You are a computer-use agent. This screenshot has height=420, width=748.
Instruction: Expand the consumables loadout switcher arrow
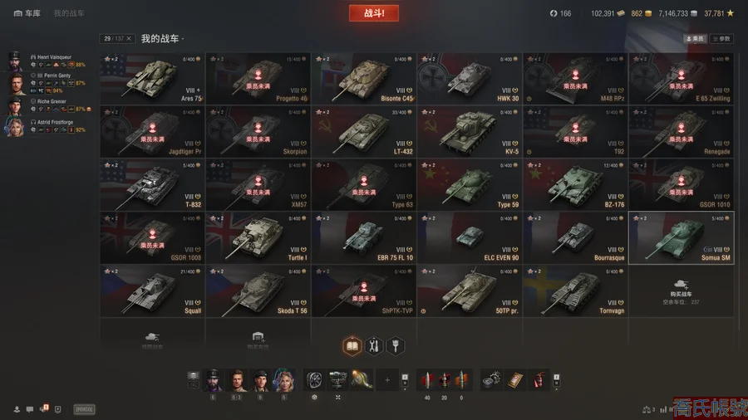[x=556, y=379]
